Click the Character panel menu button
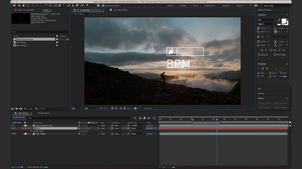 287,15
